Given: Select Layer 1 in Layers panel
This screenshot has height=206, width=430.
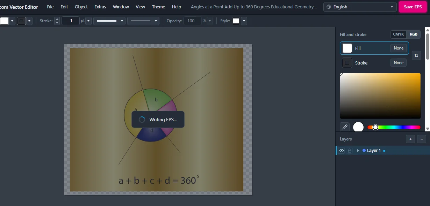Looking at the screenshot, I should click(383, 151).
